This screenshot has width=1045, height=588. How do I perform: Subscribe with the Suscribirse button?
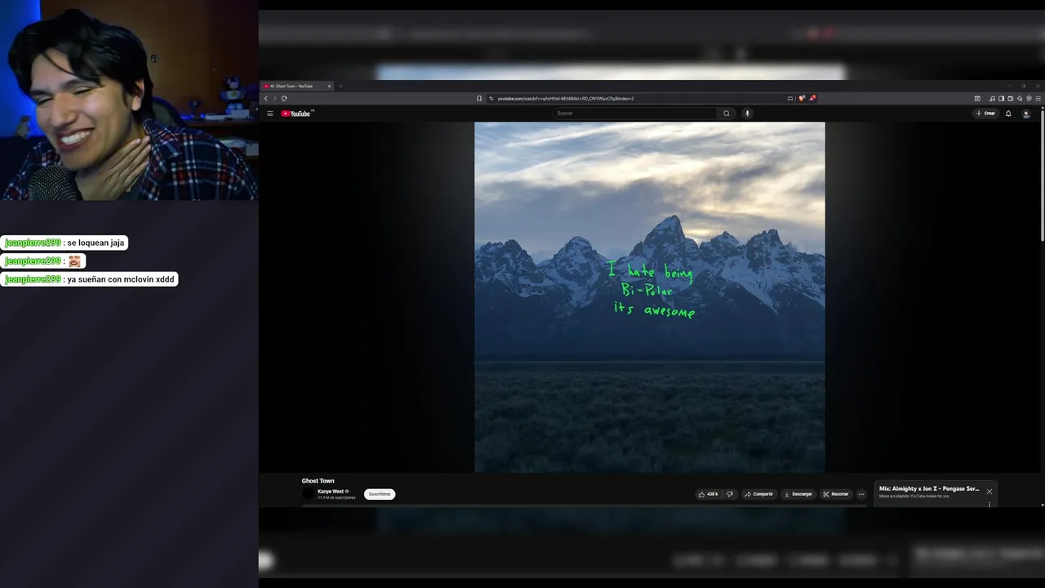click(x=380, y=494)
